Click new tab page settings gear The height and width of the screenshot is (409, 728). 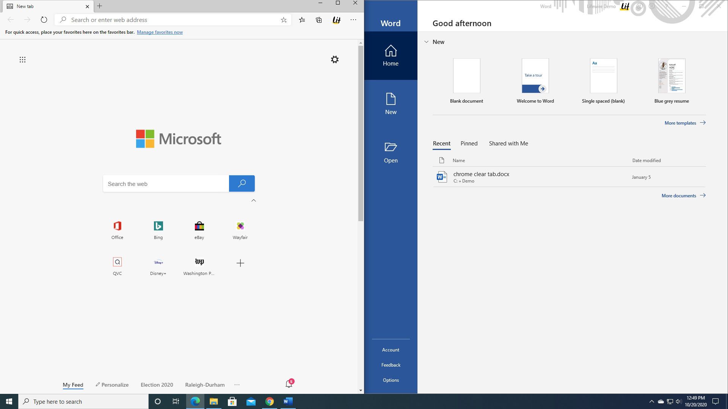(335, 59)
